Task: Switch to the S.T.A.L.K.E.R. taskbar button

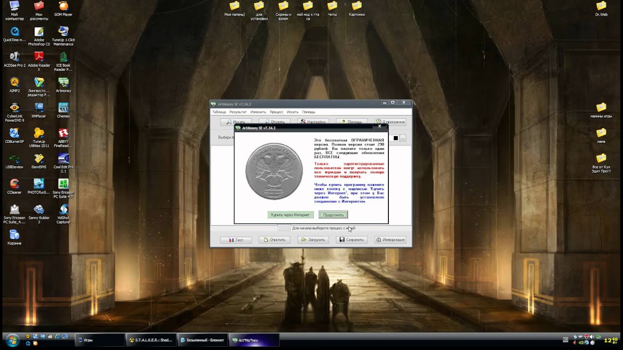Action: pyautogui.click(x=150, y=340)
